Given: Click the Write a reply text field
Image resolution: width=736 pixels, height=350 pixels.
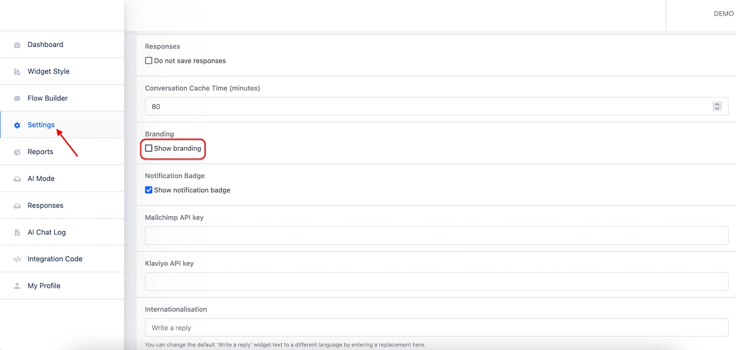Looking at the screenshot, I should click(x=436, y=327).
